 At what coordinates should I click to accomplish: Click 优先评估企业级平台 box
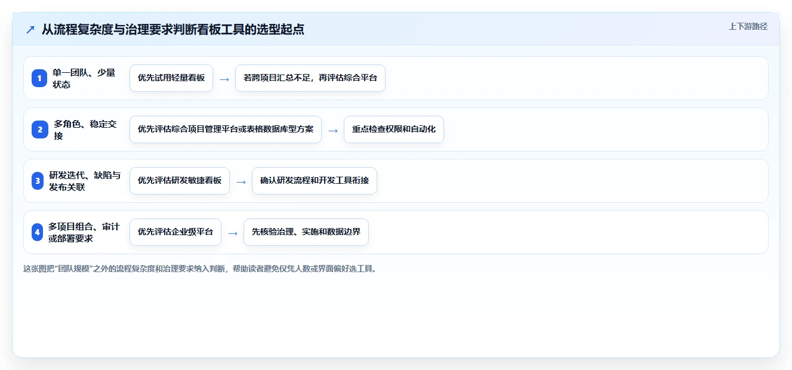[175, 232]
